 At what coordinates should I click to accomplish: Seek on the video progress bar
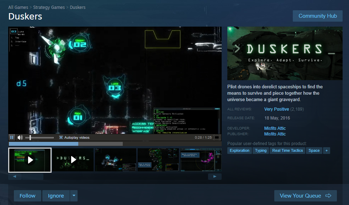pos(115,144)
